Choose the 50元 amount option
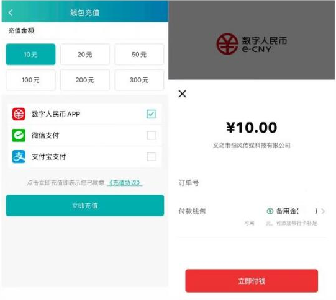336x300 pixels. (139, 55)
